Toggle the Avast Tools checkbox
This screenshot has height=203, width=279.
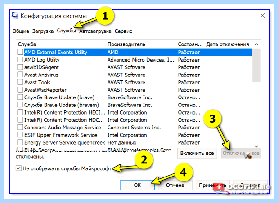pos(20,82)
